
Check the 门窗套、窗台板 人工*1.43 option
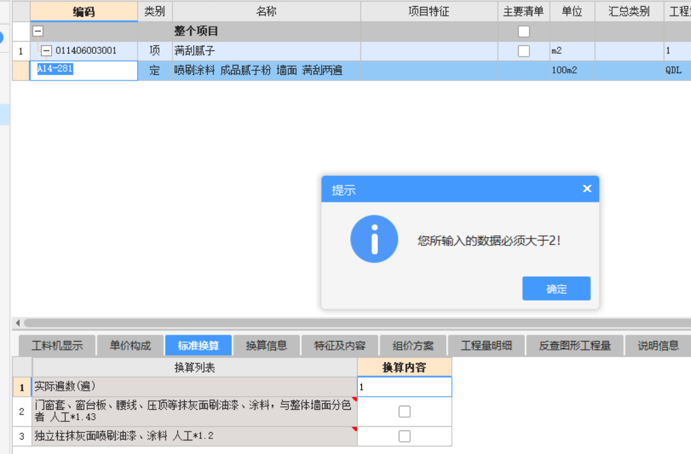pos(404,411)
